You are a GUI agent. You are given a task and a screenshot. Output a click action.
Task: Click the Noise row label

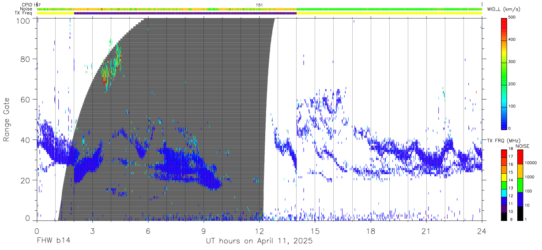click(26, 9)
